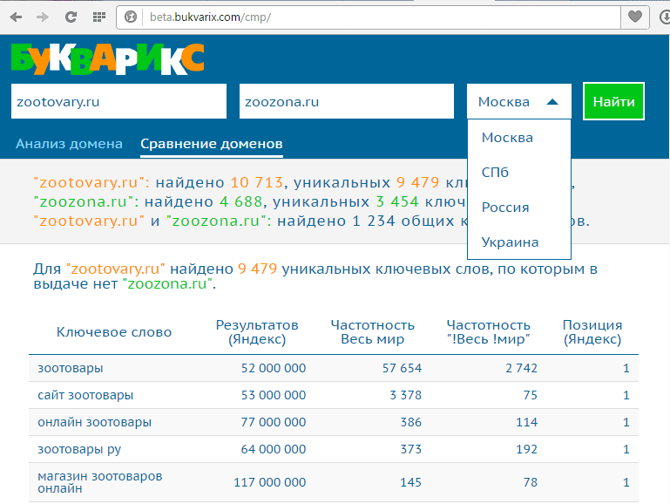Click the address bar URL
Viewport: 670px width, 504px height.
coord(210,17)
